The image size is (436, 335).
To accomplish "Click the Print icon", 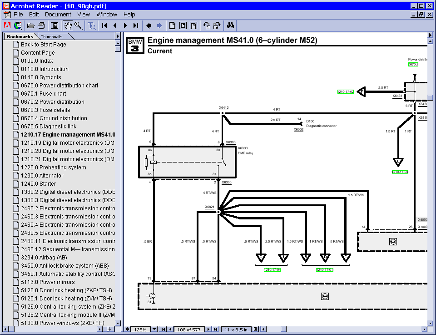I will 41,25.
